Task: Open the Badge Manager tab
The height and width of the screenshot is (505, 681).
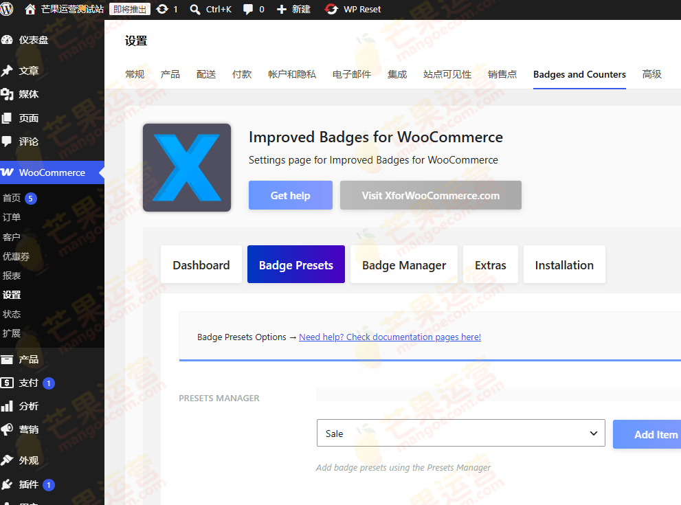Action: pyautogui.click(x=404, y=265)
